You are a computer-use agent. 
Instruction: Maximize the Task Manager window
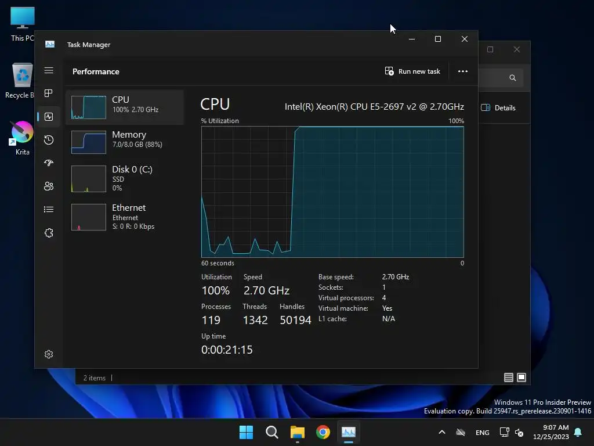click(x=438, y=39)
